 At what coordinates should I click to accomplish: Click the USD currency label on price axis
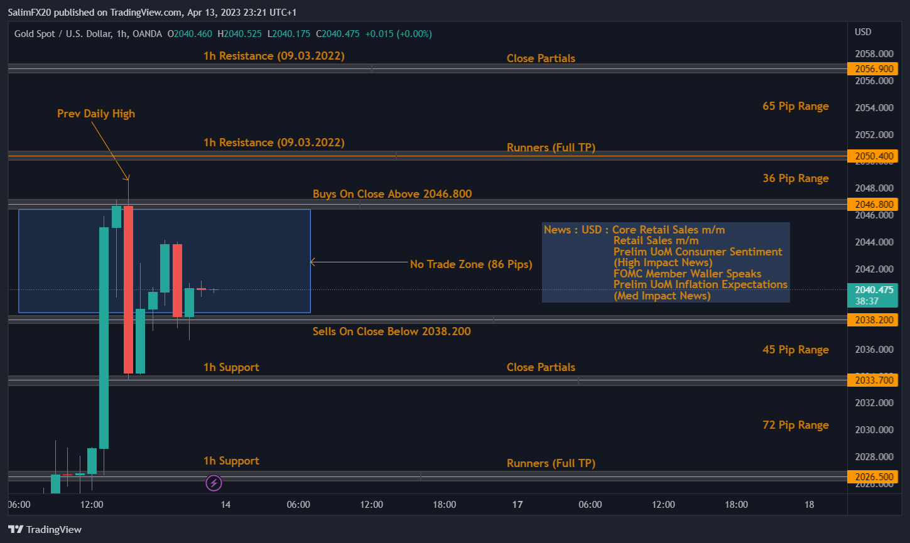coord(863,32)
